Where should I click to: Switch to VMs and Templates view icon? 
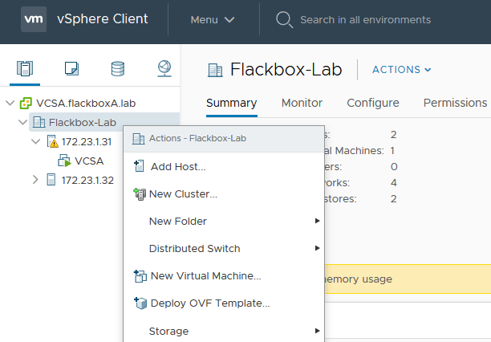pyautogui.click(x=71, y=68)
